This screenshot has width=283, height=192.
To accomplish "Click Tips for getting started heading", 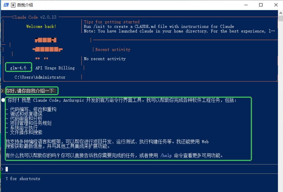I will (112, 22).
